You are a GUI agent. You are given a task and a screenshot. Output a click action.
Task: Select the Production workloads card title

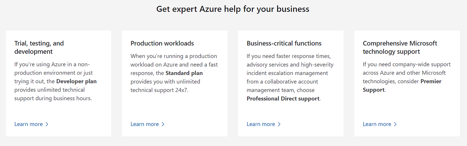[x=162, y=43]
